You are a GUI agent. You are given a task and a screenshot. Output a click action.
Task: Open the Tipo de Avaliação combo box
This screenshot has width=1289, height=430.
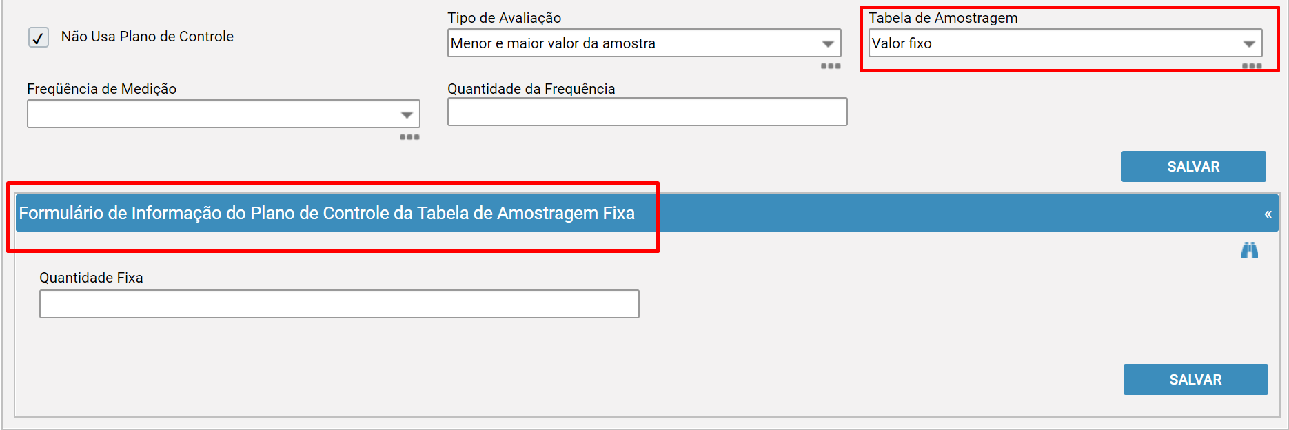click(x=644, y=43)
